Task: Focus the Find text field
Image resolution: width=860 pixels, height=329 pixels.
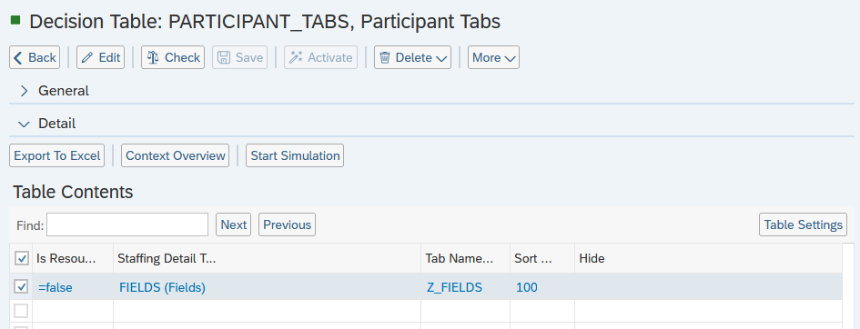Action: pyautogui.click(x=127, y=224)
